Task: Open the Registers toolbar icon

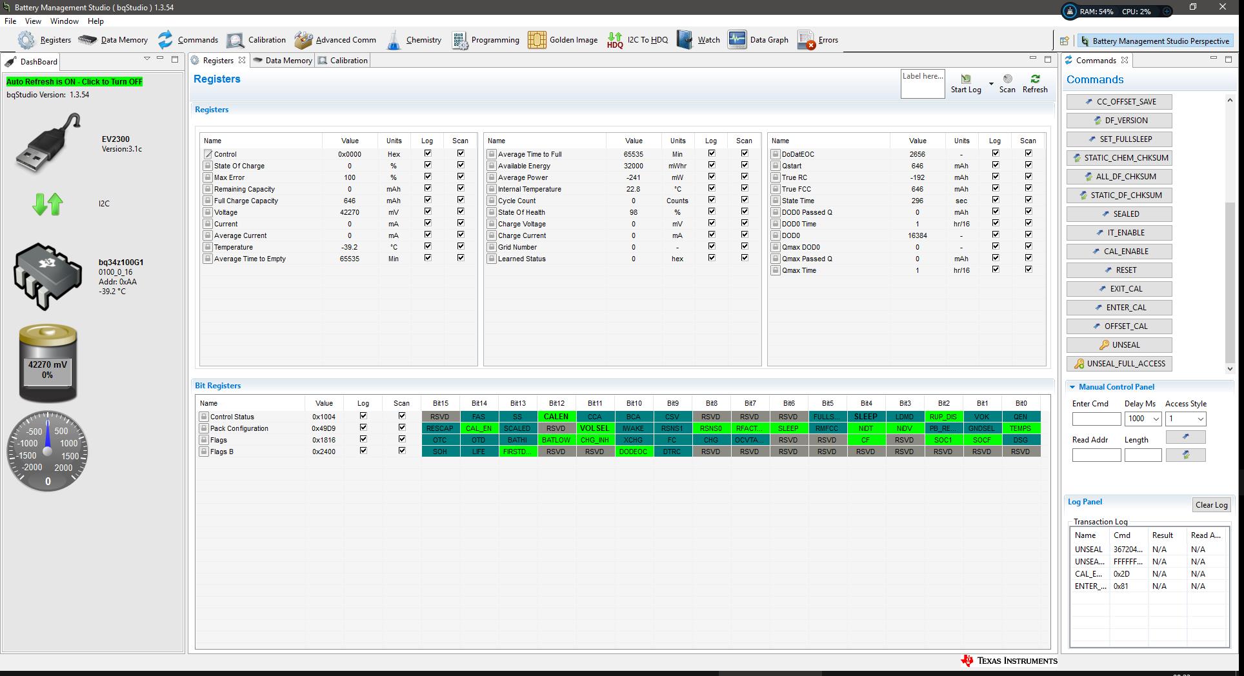Action: [x=26, y=40]
